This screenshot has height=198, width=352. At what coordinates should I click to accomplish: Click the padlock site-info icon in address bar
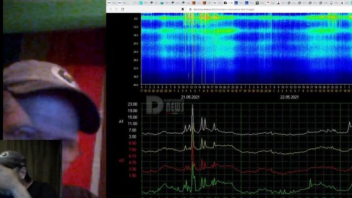(190, 9)
